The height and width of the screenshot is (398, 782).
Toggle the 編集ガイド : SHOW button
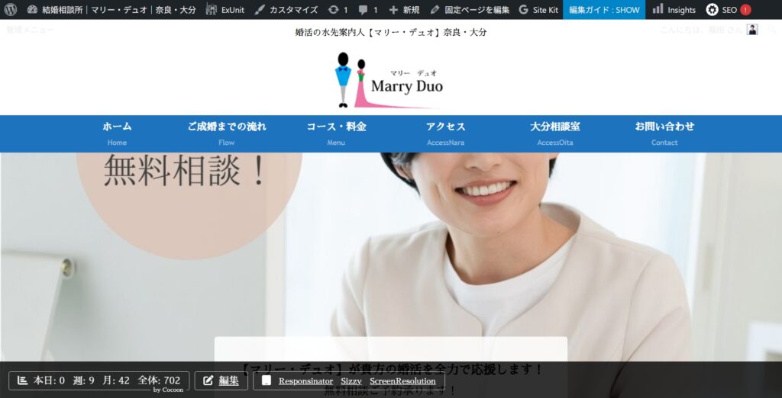(604, 10)
